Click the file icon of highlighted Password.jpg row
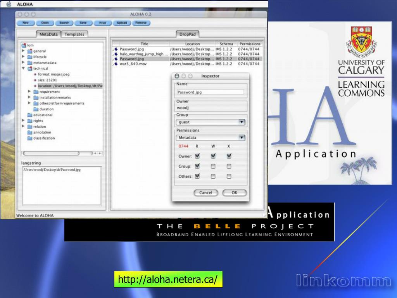Screen dimensions: 397x298 click(116, 59)
